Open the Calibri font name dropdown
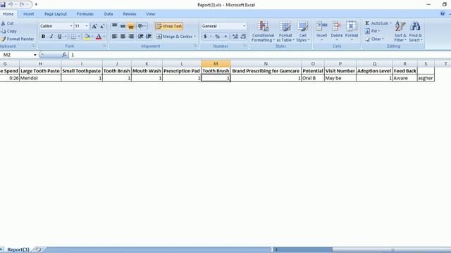Image resolution: width=451 pixels, height=253 pixels. coord(71,26)
